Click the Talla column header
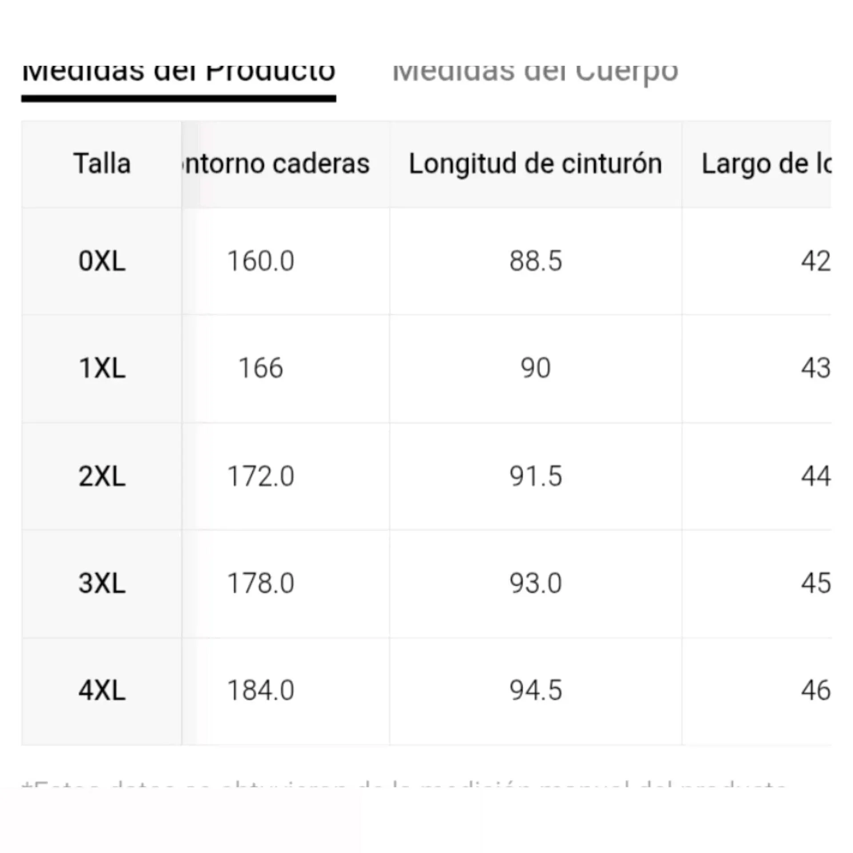Screen dimensions: 853x853 pos(102,163)
